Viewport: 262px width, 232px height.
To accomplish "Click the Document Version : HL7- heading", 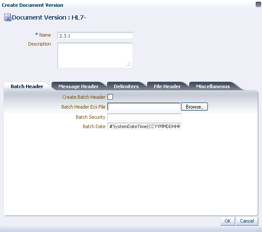I will coord(49,17).
